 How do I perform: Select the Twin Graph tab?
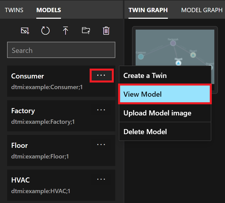[x=148, y=10]
